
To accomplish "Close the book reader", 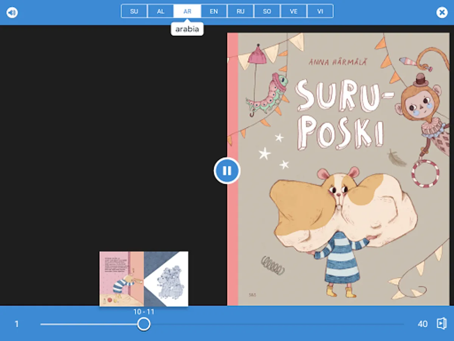I will tap(442, 13).
